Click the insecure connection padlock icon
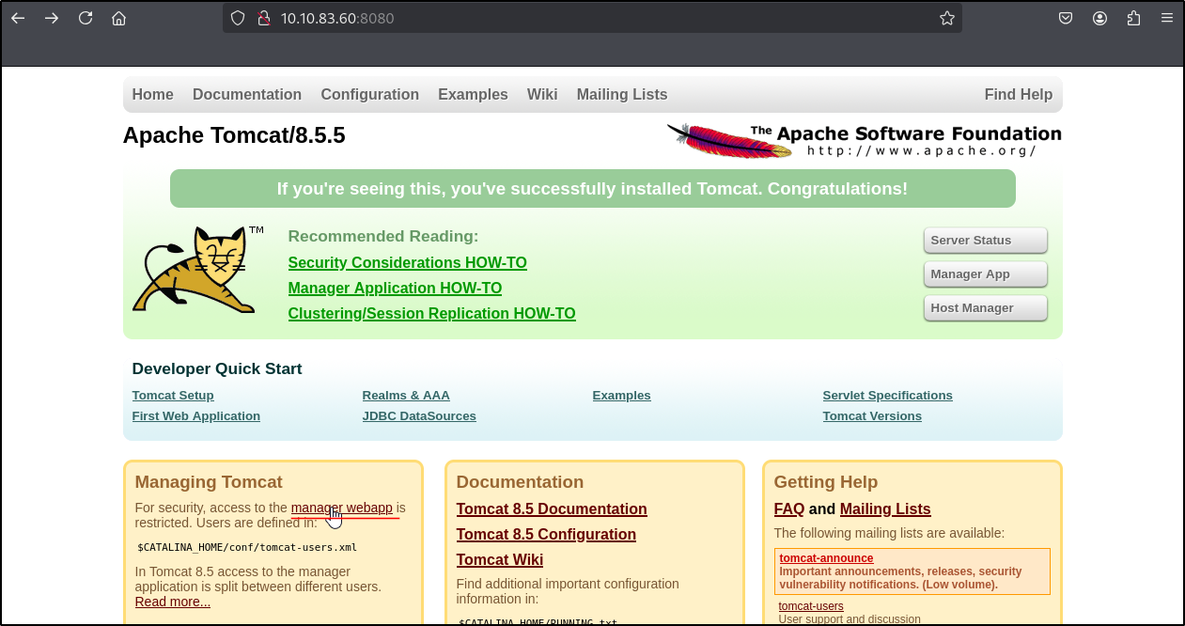Screen dimensions: 1185x626 click(x=263, y=18)
